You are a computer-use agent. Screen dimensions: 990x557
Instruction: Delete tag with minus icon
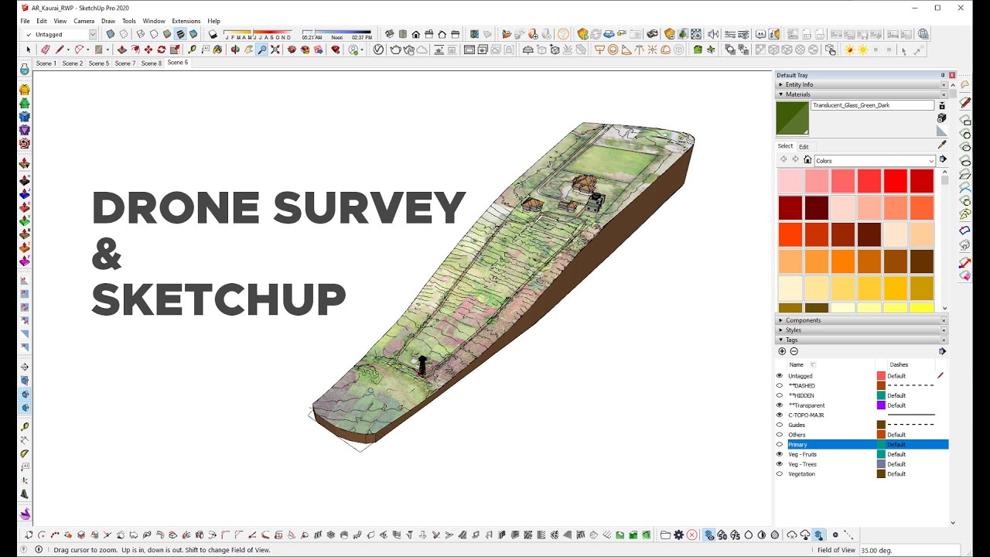[794, 351]
